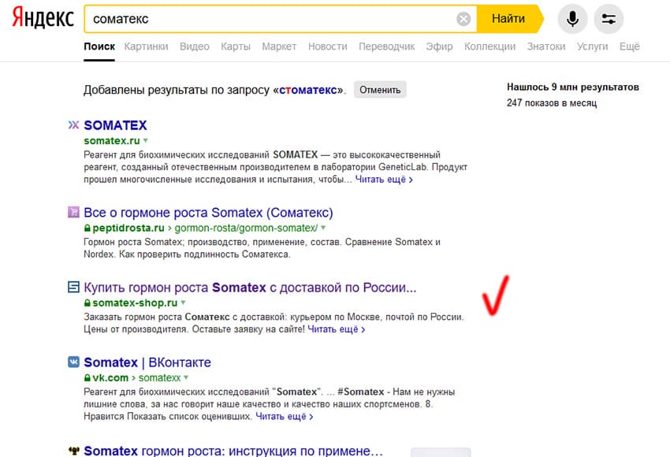Viewport: 670px width, 457px height.
Task: Open Все о гормоне роста Somatex result
Action: click(209, 213)
